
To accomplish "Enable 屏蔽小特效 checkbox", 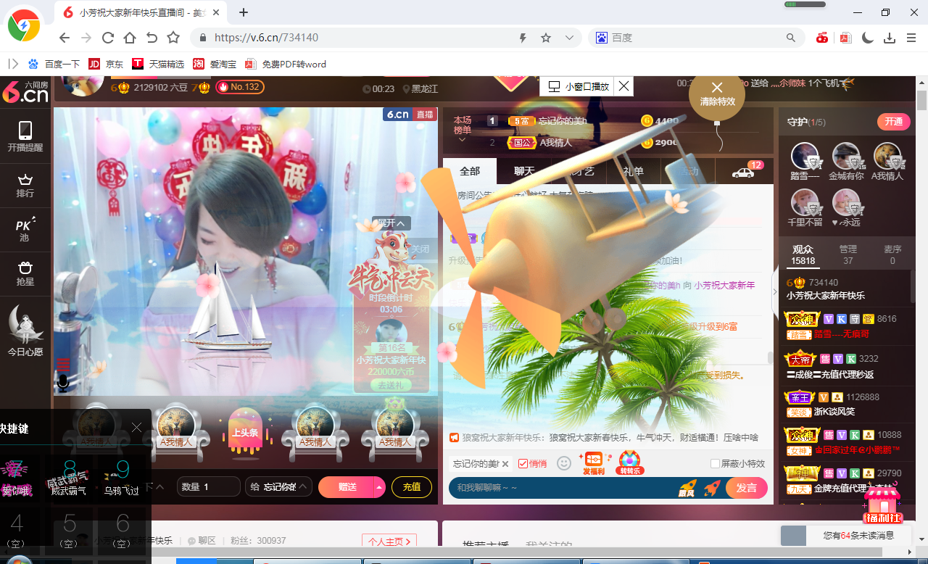I will point(715,463).
